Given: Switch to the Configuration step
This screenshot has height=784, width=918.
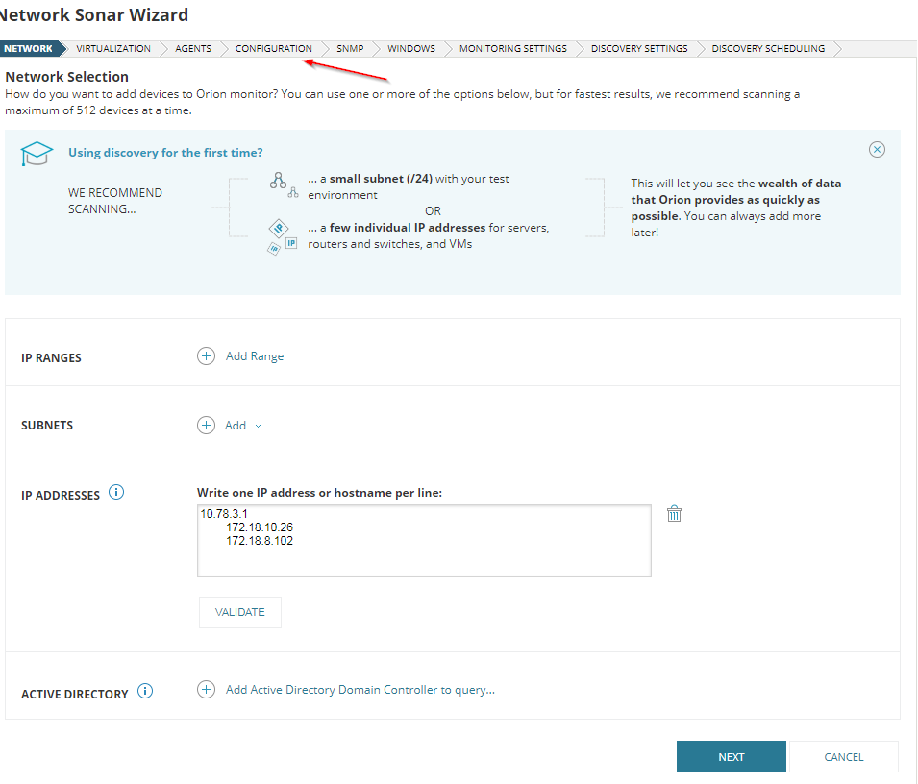Looking at the screenshot, I should point(273,49).
